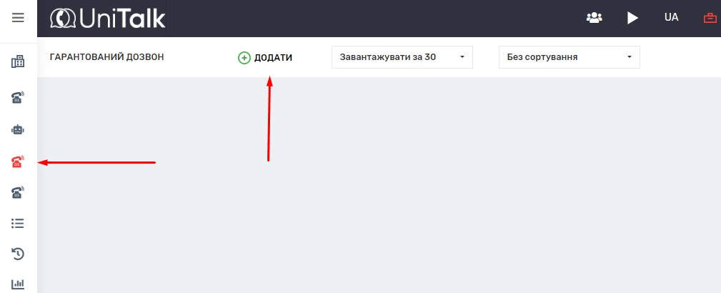Open the Без сортування dropdown
Image resolution: width=721 pixels, height=293 pixels.
pyautogui.click(x=570, y=57)
